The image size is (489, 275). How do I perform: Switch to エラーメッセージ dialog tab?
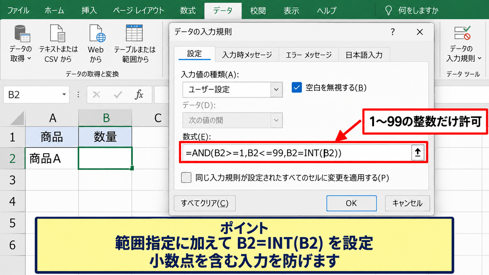tap(309, 55)
